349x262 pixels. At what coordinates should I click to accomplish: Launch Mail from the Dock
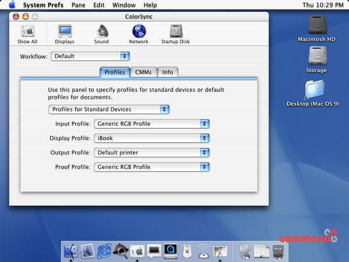[87, 252]
